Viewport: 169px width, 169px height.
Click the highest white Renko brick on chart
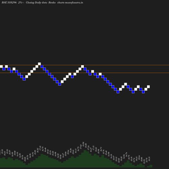[39, 64]
